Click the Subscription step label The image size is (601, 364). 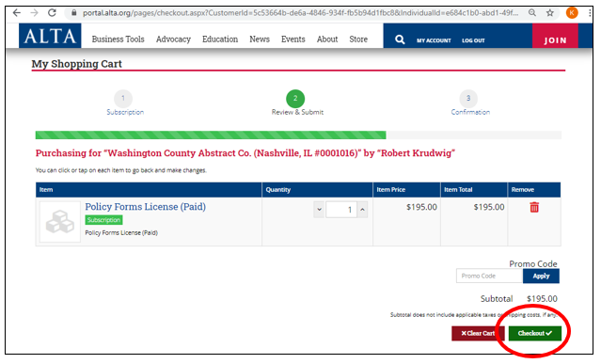coord(125,112)
